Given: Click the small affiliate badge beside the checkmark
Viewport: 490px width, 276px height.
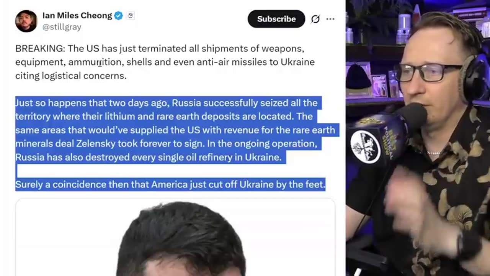Looking at the screenshot, I should (130, 16).
